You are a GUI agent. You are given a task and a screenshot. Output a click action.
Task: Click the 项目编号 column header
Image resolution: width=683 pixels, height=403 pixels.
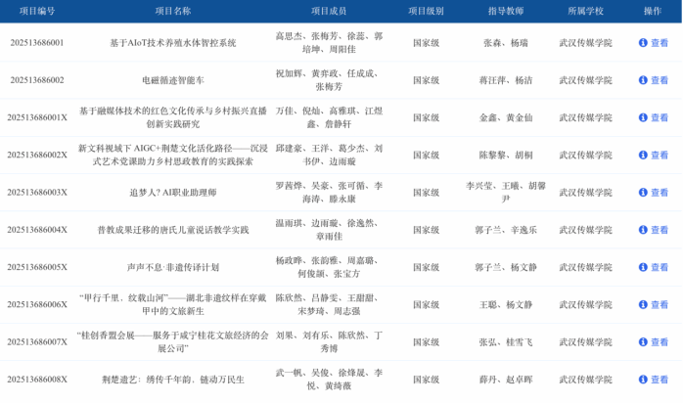click(37, 11)
